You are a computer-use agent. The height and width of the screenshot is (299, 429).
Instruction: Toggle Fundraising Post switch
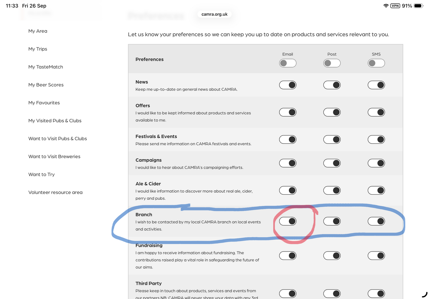pyautogui.click(x=332, y=256)
